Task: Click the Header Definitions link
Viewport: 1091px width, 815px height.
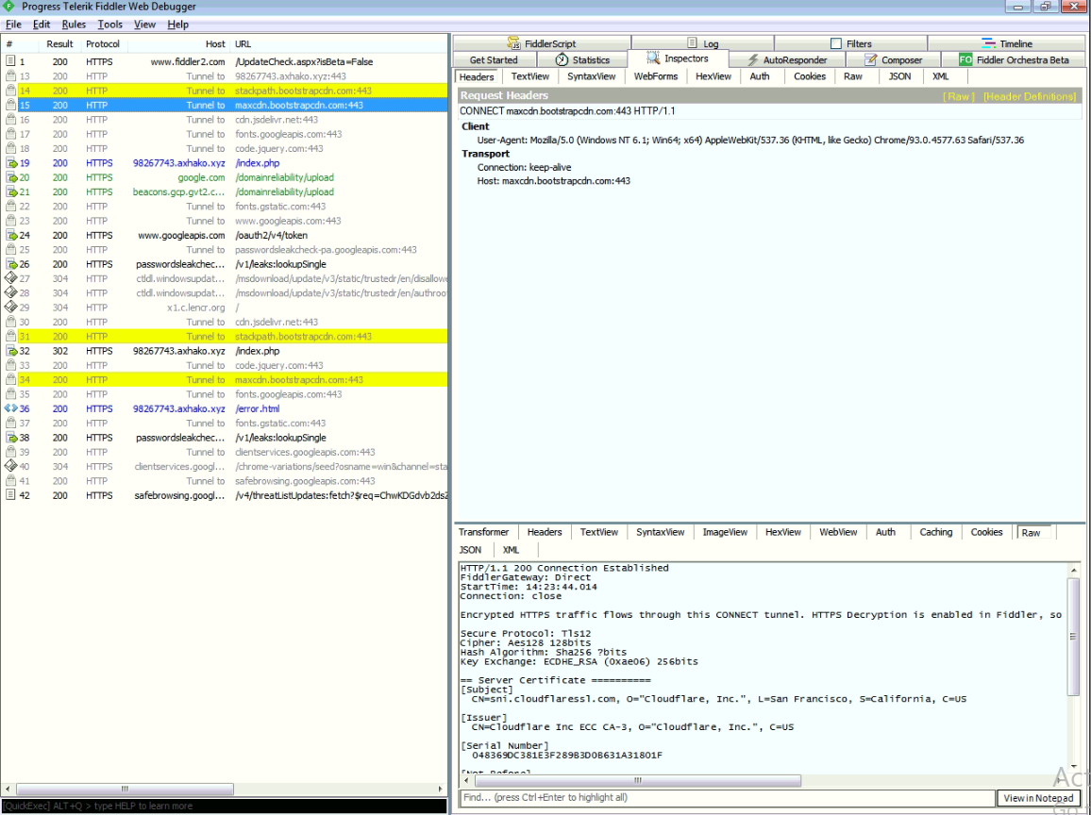Action: [x=1029, y=96]
